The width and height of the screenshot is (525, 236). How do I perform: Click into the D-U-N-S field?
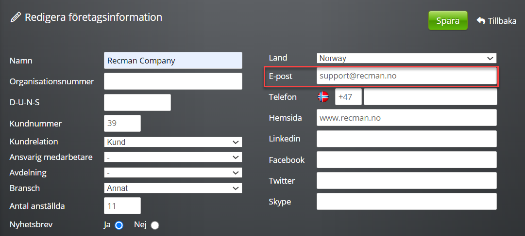pos(137,102)
